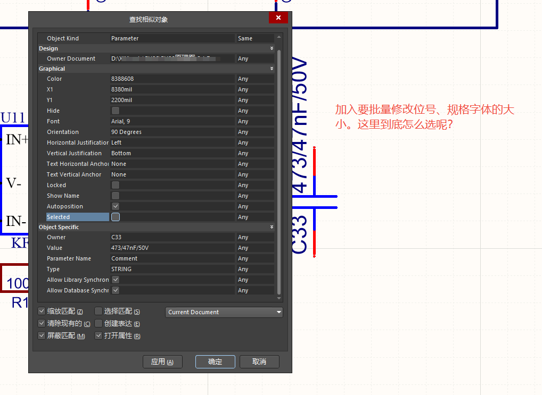Click the Type value STRING
This screenshot has width=542, height=395.
pos(172,269)
